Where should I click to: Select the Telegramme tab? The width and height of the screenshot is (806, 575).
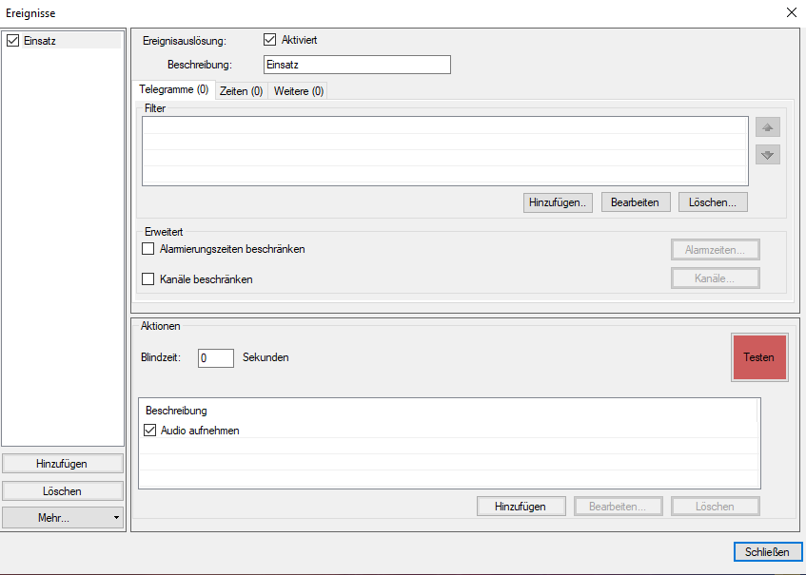(x=174, y=89)
